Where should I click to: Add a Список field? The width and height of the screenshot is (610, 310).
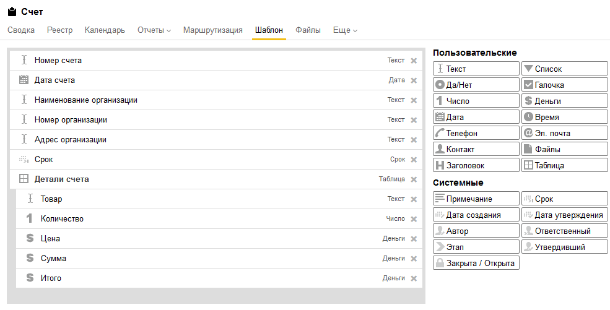[x=565, y=68]
